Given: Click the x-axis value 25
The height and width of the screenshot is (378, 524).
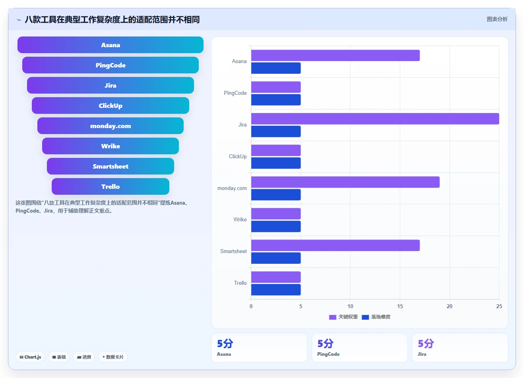Looking at the screenshot, I should pos(499,306).
